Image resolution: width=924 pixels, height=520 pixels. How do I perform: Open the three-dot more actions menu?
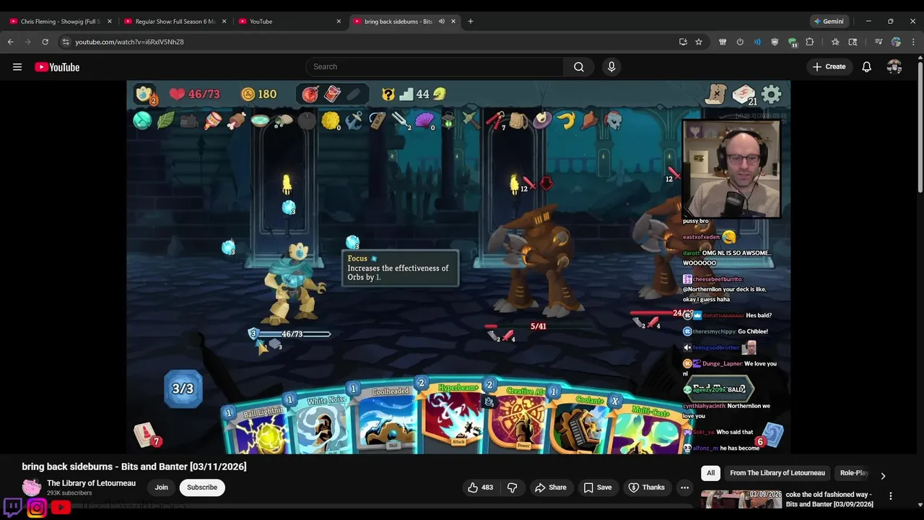[684, 487]
